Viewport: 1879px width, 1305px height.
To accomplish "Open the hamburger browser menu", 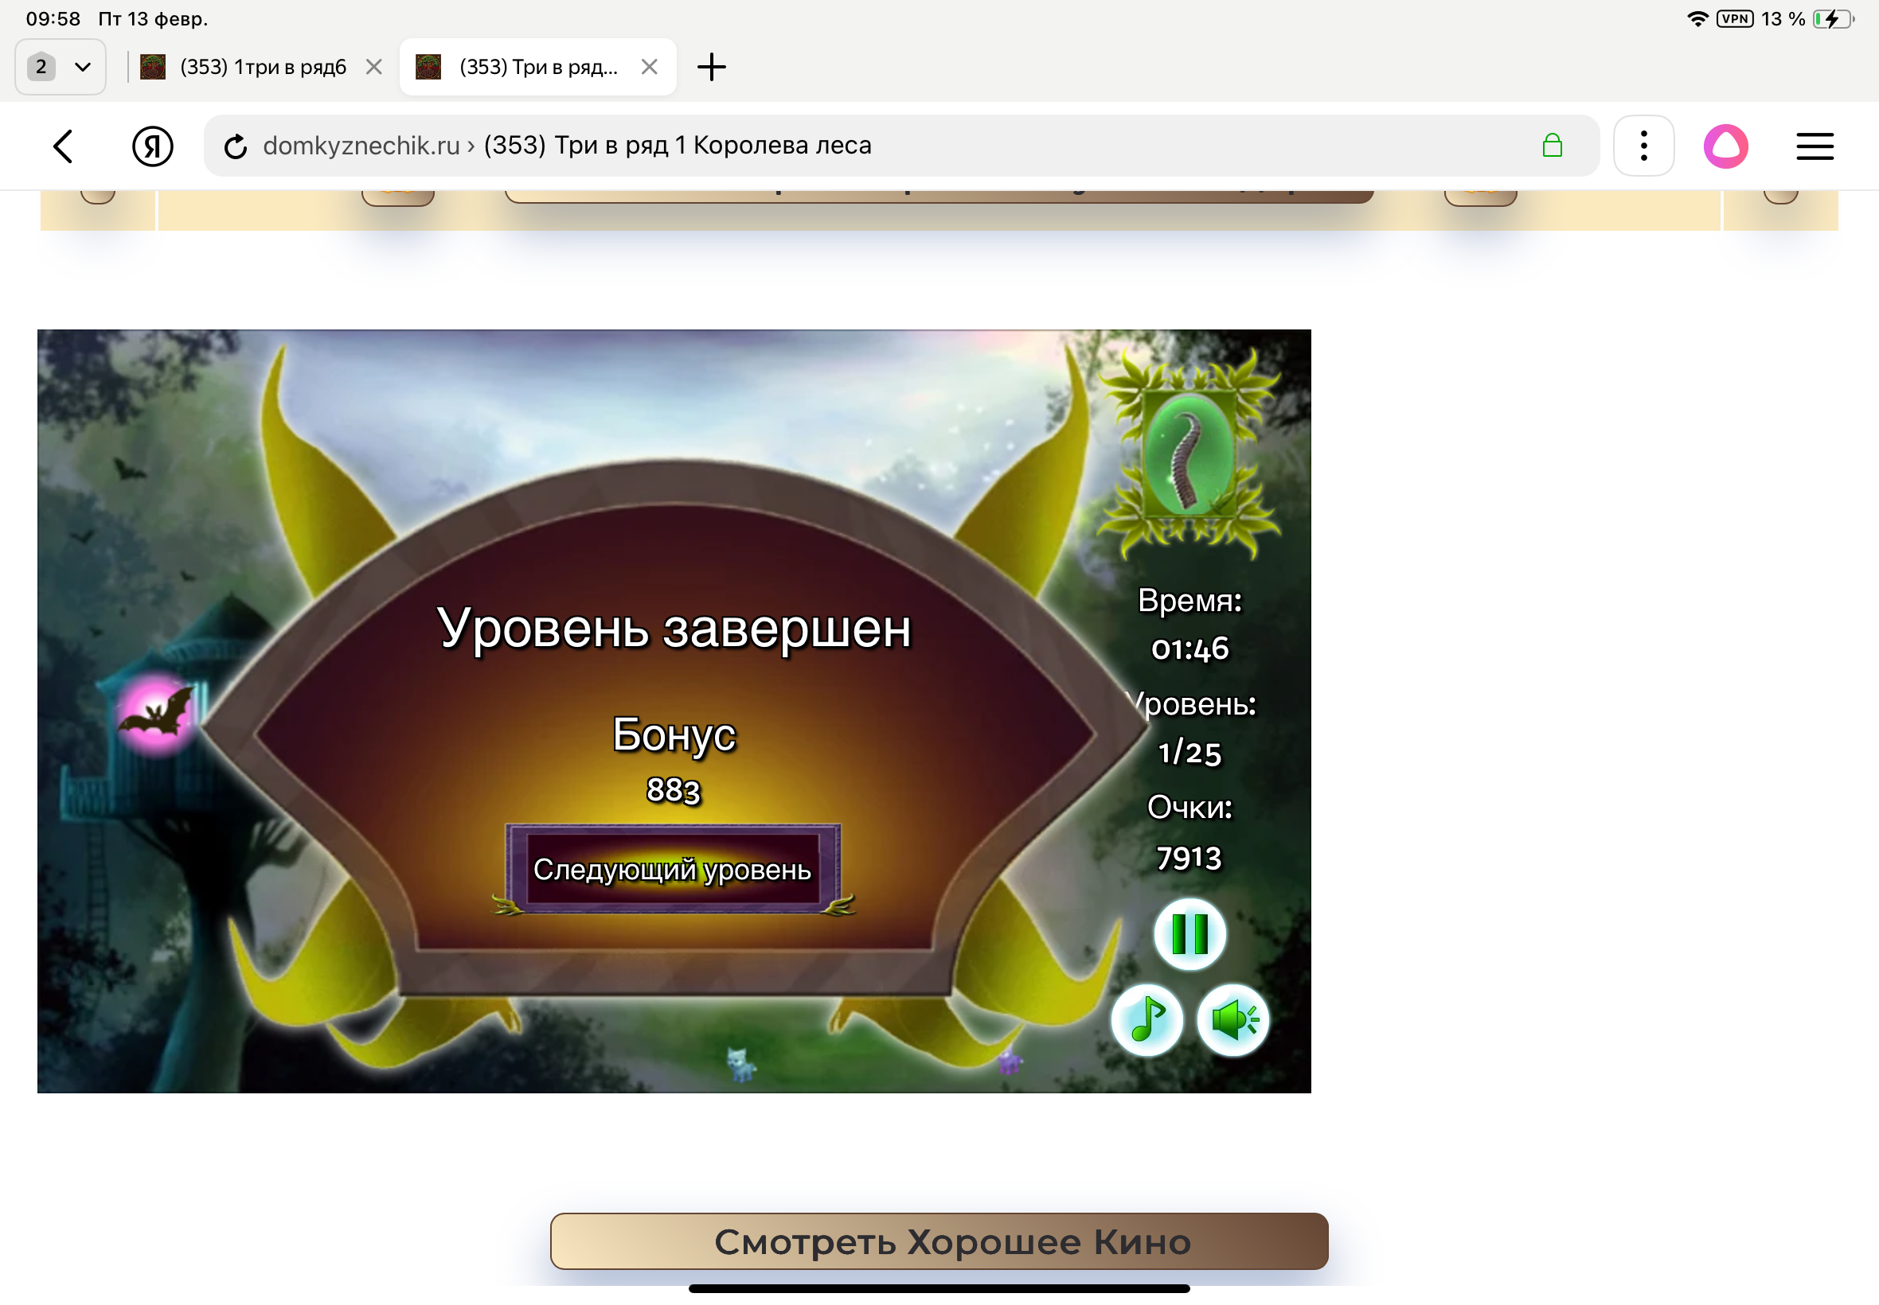I will (1814, 146).
